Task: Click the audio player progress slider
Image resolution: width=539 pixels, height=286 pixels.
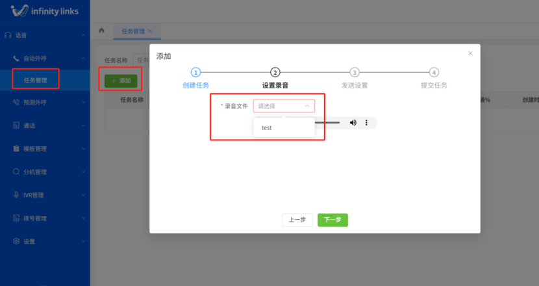Action: [328, 122]
